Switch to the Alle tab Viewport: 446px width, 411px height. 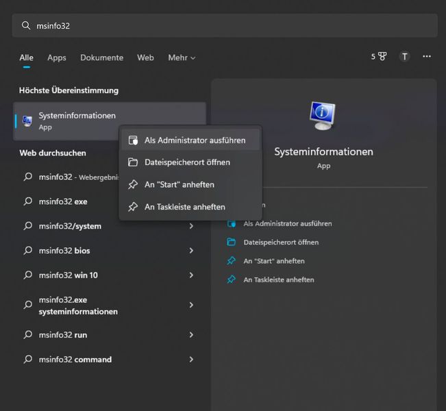(27, 58)
